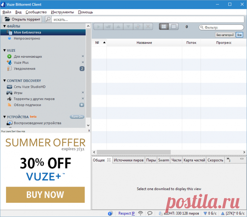247x217 pixels.
Task: Open the Вид menu
Action: [x=18, y=12]
